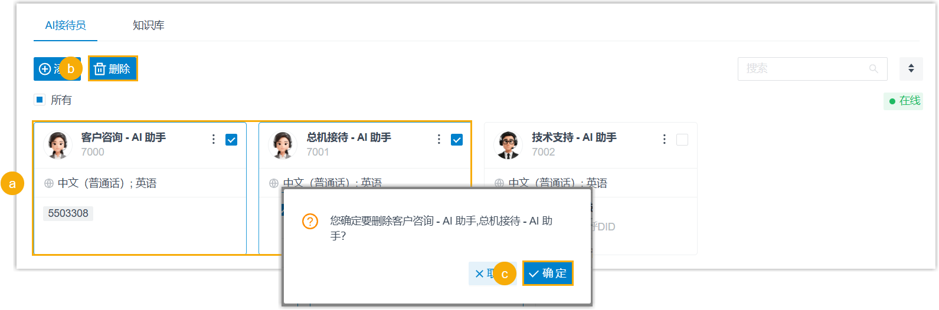Select the AI接待员 tab
The height and width of the screenshot is (310, 939).
pos(66,25)
